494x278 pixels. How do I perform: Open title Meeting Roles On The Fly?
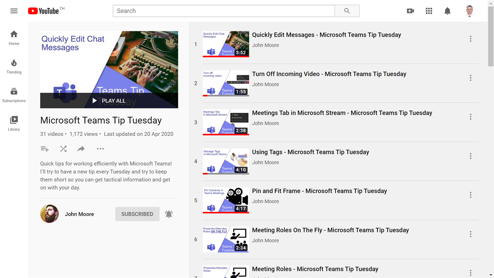[x=330, y=230]
